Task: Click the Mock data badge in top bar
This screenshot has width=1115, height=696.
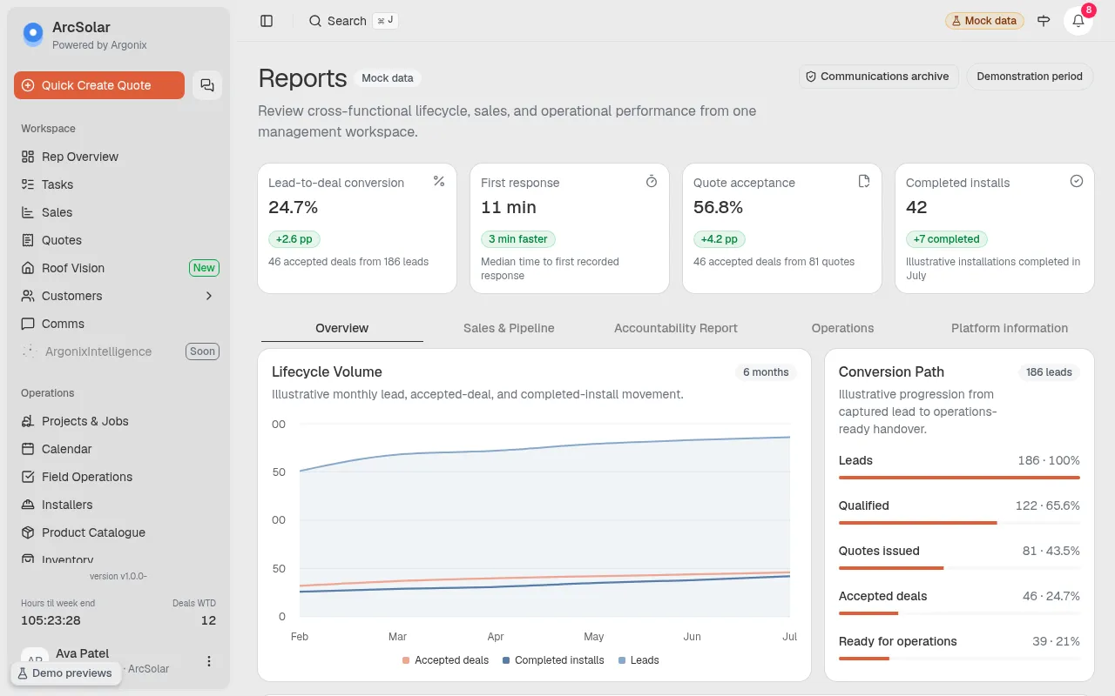Action: 984,21
